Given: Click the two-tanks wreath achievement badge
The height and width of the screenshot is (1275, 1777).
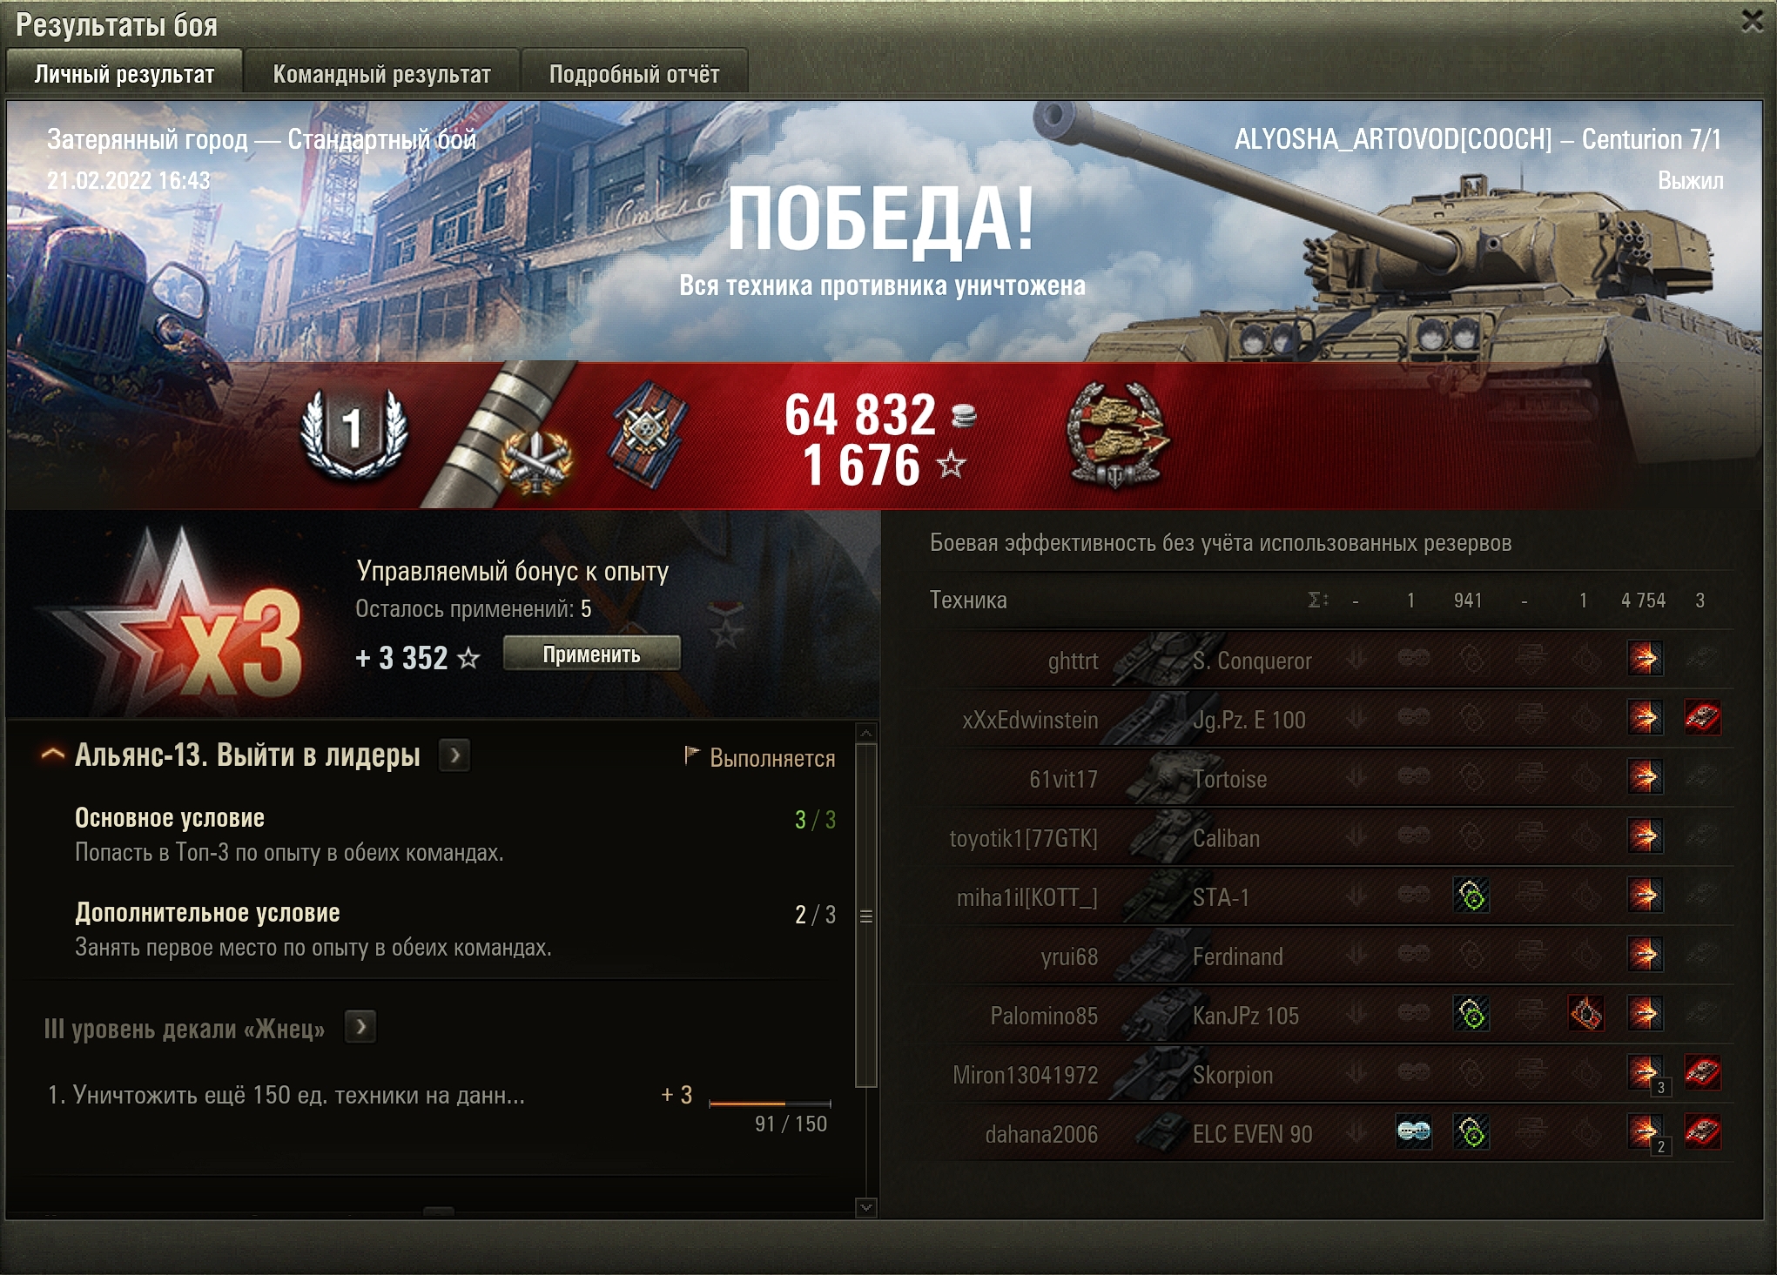Looking at the screenshot, I should 1118,433.
